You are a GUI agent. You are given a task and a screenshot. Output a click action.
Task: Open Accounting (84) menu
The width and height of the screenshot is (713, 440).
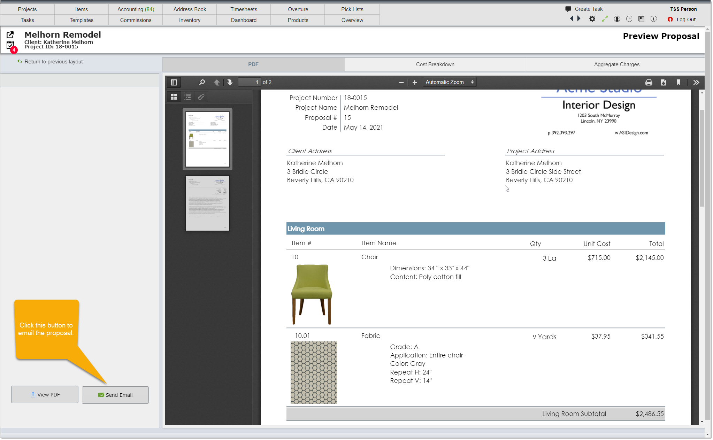[136, 9]
